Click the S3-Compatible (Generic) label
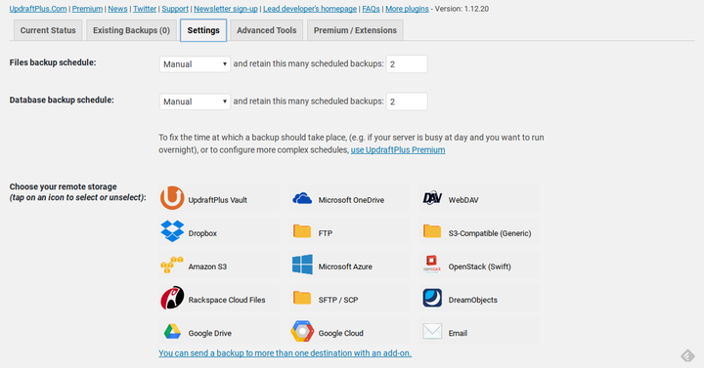This screenshot has height=368, width=704. point(490,233)
